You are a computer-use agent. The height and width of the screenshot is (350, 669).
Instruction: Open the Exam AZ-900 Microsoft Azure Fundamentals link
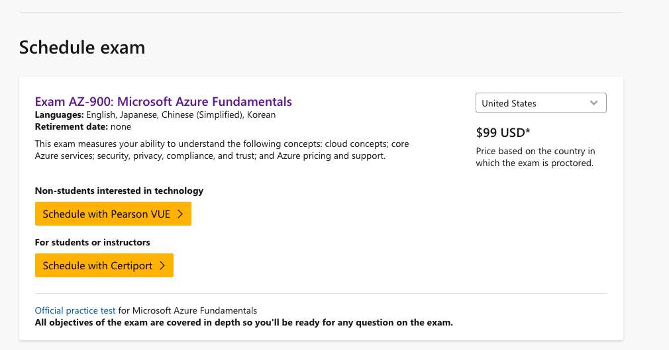163,102
